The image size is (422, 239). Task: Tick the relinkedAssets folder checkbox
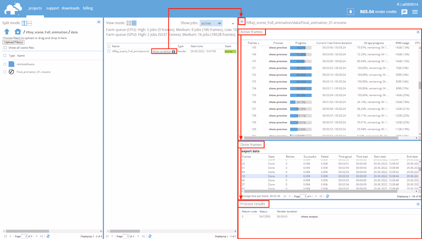pos(5,64)
